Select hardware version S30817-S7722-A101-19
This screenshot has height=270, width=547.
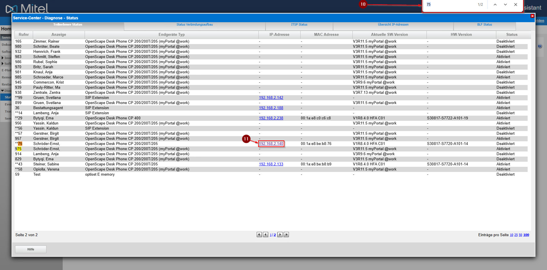tap(447, 118)
